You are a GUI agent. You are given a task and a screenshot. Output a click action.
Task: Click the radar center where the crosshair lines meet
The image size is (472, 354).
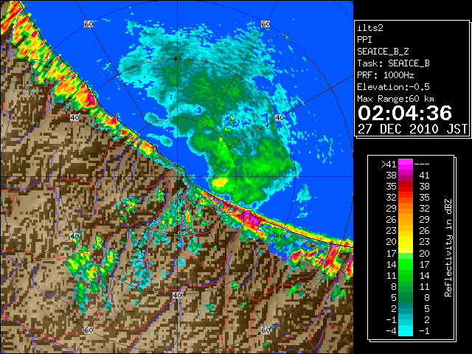pos(177,177)
